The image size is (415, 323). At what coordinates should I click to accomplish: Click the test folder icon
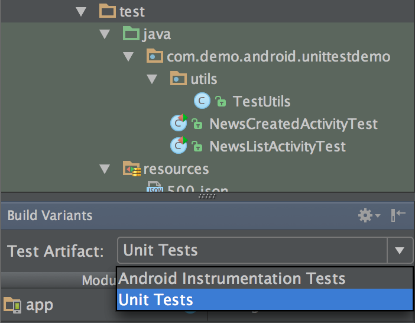click(x=107, y=11)
